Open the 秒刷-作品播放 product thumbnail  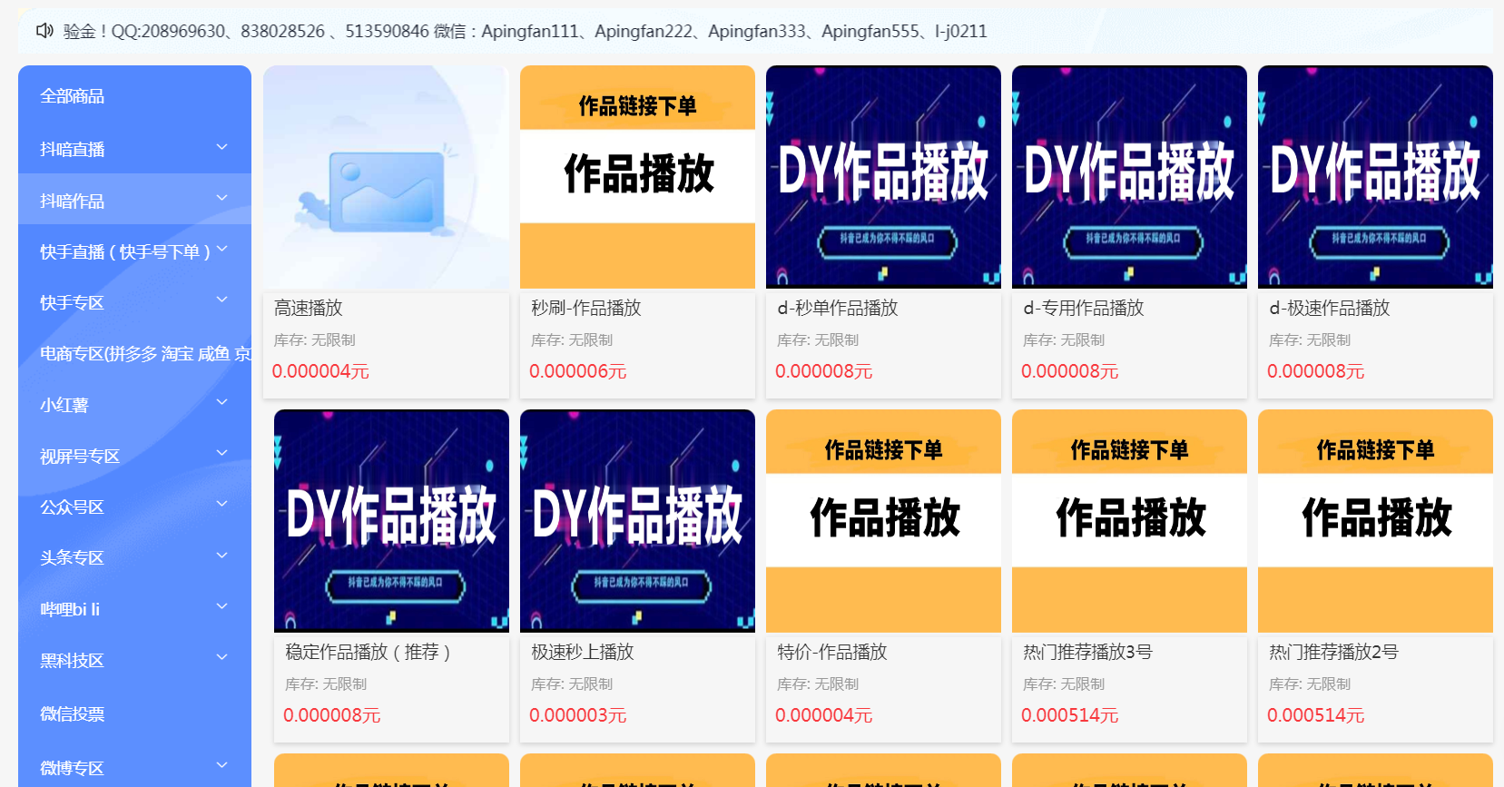tap(637, 177)
